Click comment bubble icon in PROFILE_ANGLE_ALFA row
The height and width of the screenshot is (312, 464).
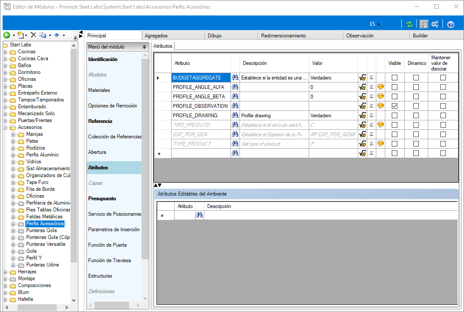point(381,87)
